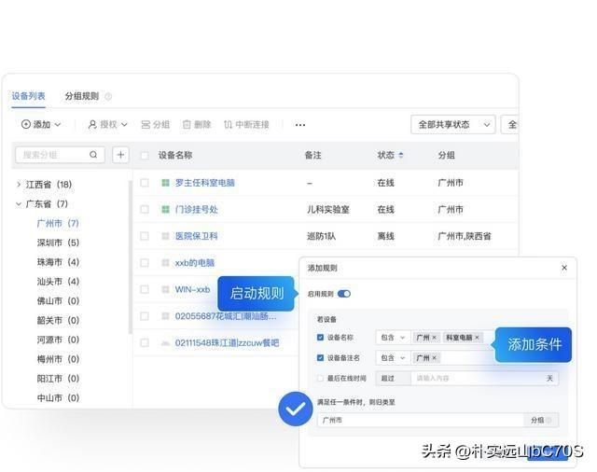The image size is (597, 472).
Task: Check the WIN-xxb row checkbox
Action: tap(145, 290)
